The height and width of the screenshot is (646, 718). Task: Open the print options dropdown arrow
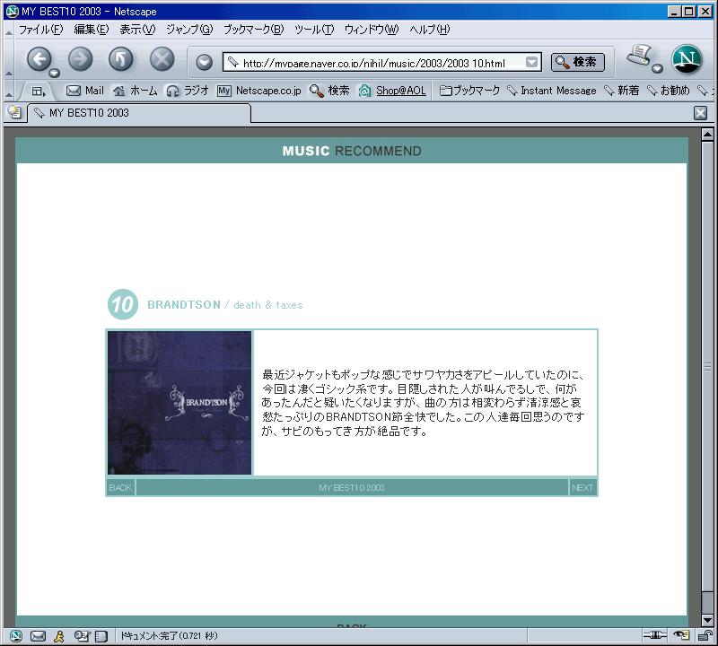click(x=658, y=69)
